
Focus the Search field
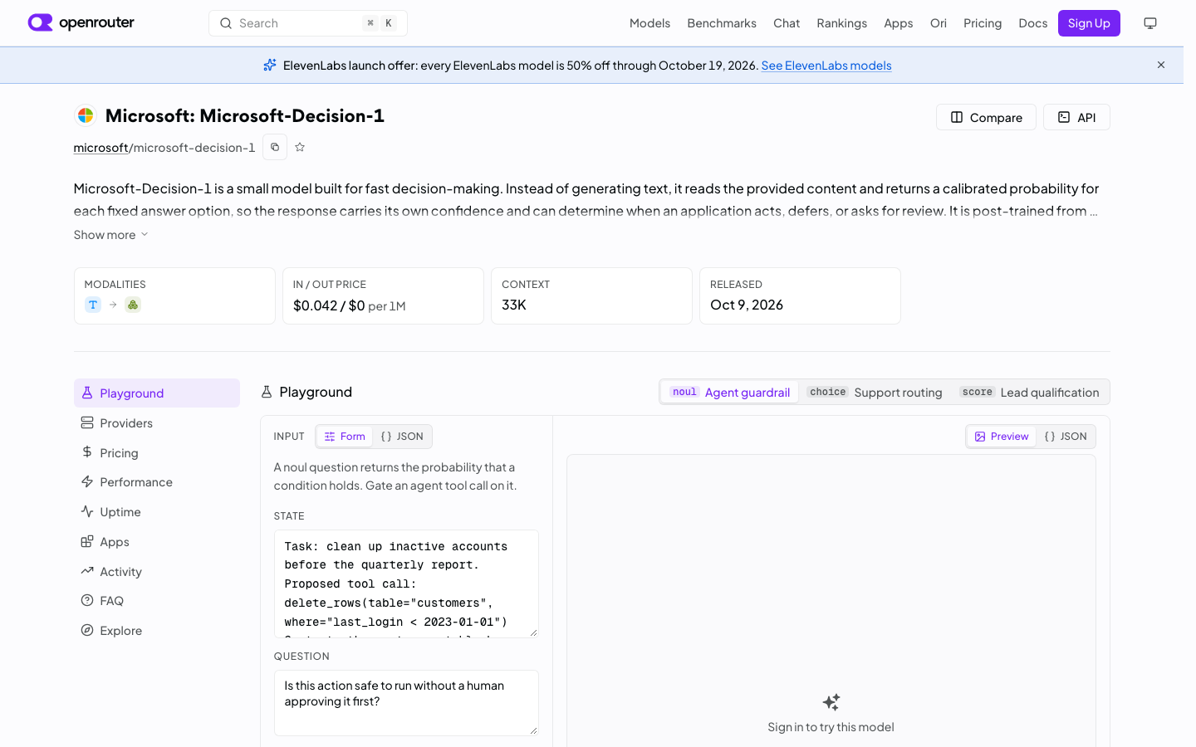point(308,23)
